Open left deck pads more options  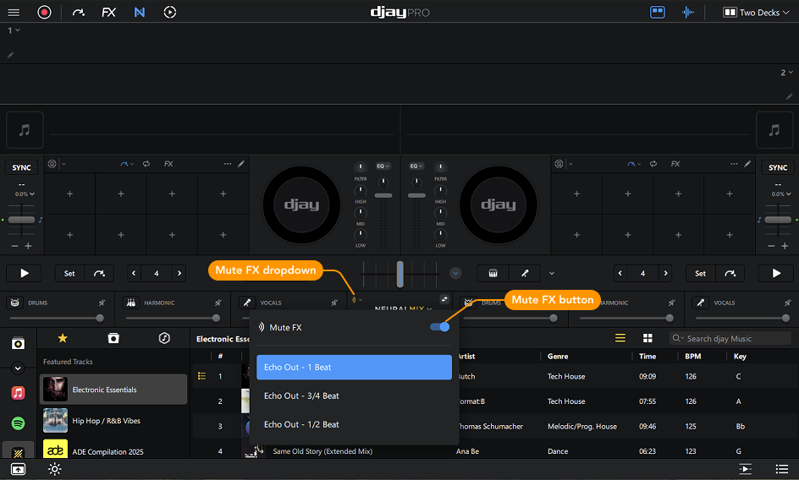[228, 164]
